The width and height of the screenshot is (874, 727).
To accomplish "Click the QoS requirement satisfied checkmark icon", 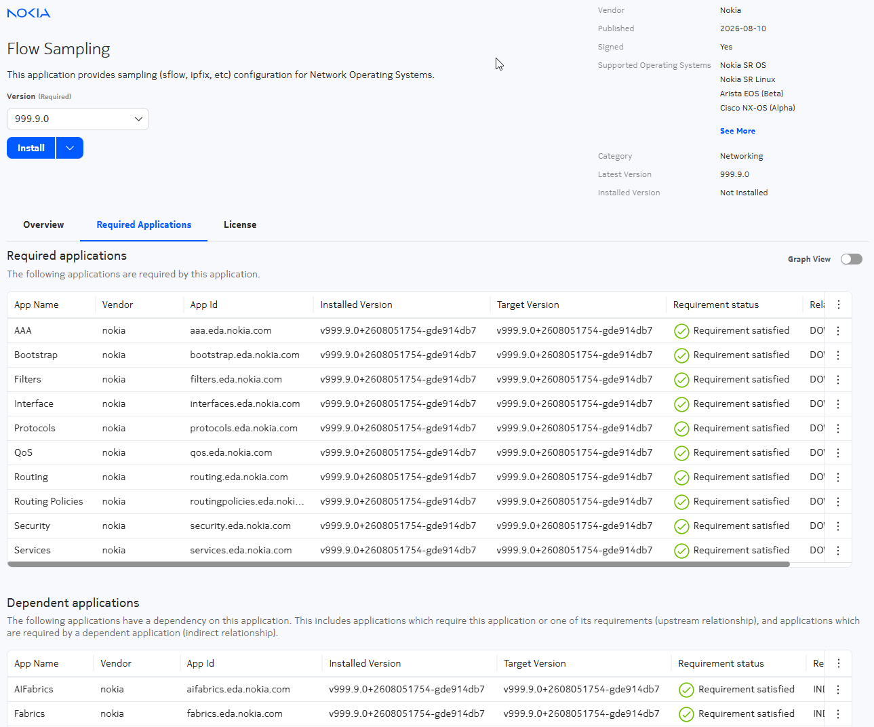I will 681,453.
